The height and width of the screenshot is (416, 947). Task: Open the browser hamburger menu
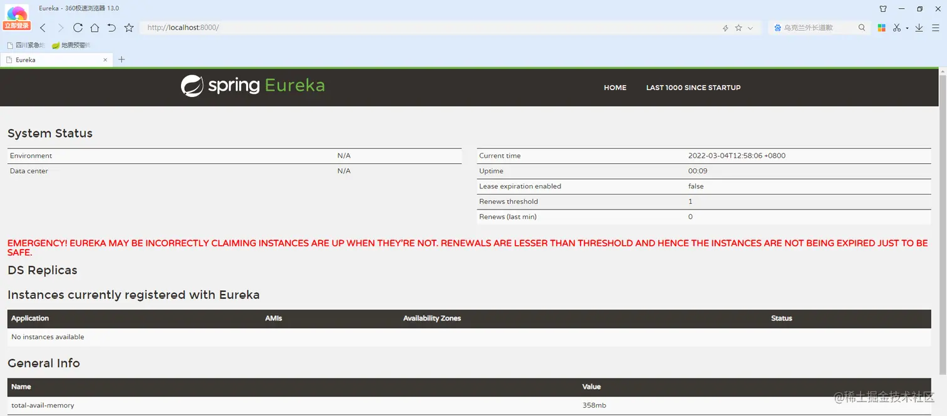click(x=936, y=28)
